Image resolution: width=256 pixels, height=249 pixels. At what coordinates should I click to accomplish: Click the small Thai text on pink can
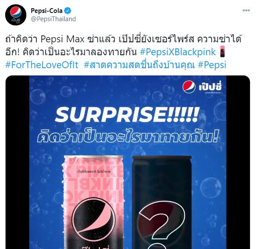[94, 171]
